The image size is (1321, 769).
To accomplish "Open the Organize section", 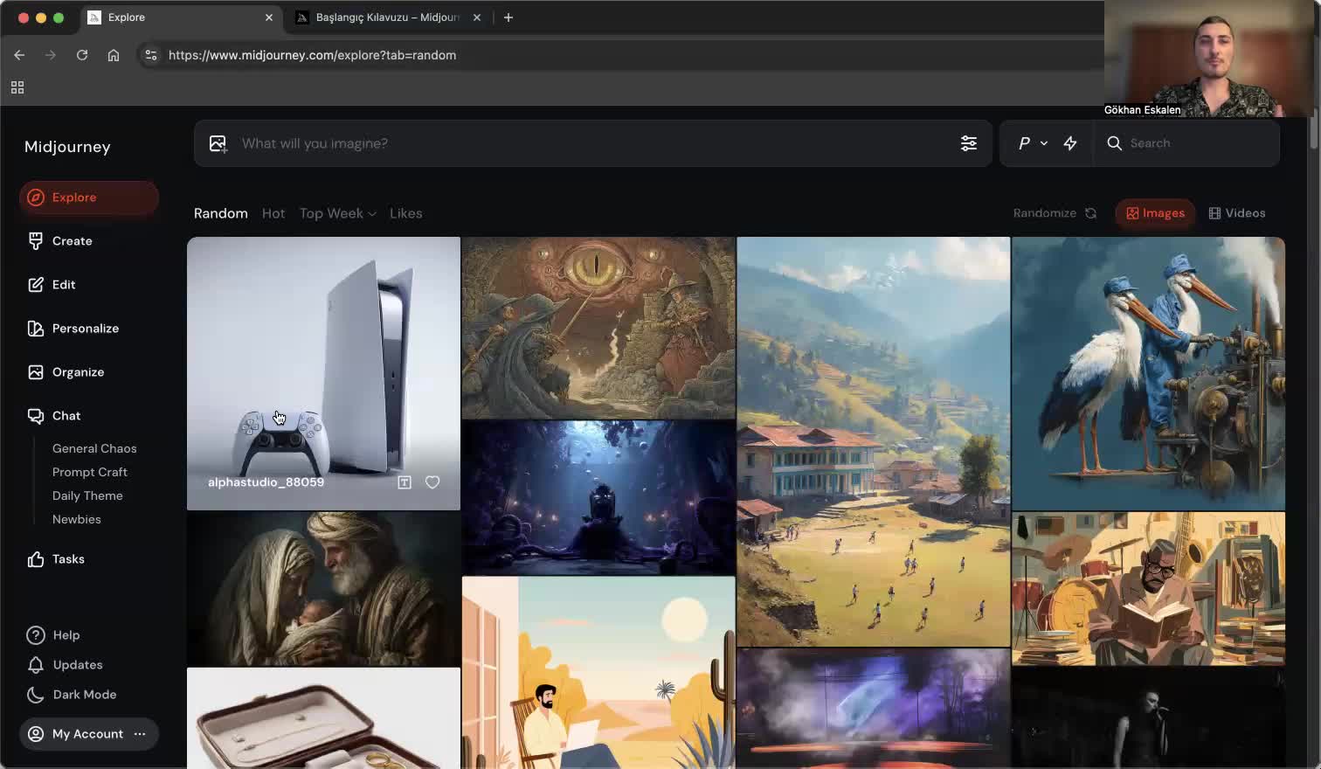I will [x=66, y=372].
